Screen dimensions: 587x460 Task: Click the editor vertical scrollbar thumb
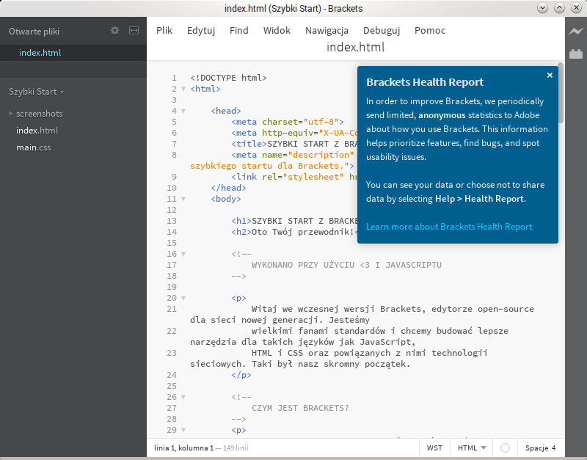click(x=561, y=93)
